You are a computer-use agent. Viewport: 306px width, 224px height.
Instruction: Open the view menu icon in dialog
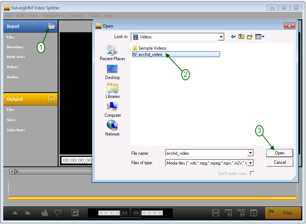(x=260, y=37)
